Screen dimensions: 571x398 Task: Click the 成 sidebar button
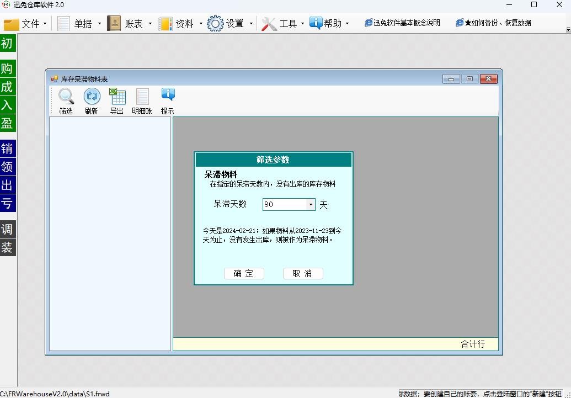(7, 87)
